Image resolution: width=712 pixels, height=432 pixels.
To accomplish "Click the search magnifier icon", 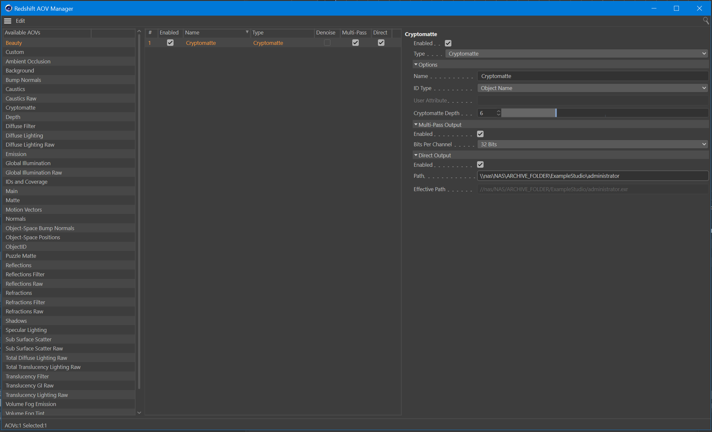I will (706, 21).
